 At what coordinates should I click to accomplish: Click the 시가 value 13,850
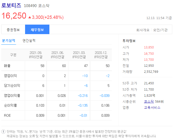pyautogui.click(x=149, y=47)
